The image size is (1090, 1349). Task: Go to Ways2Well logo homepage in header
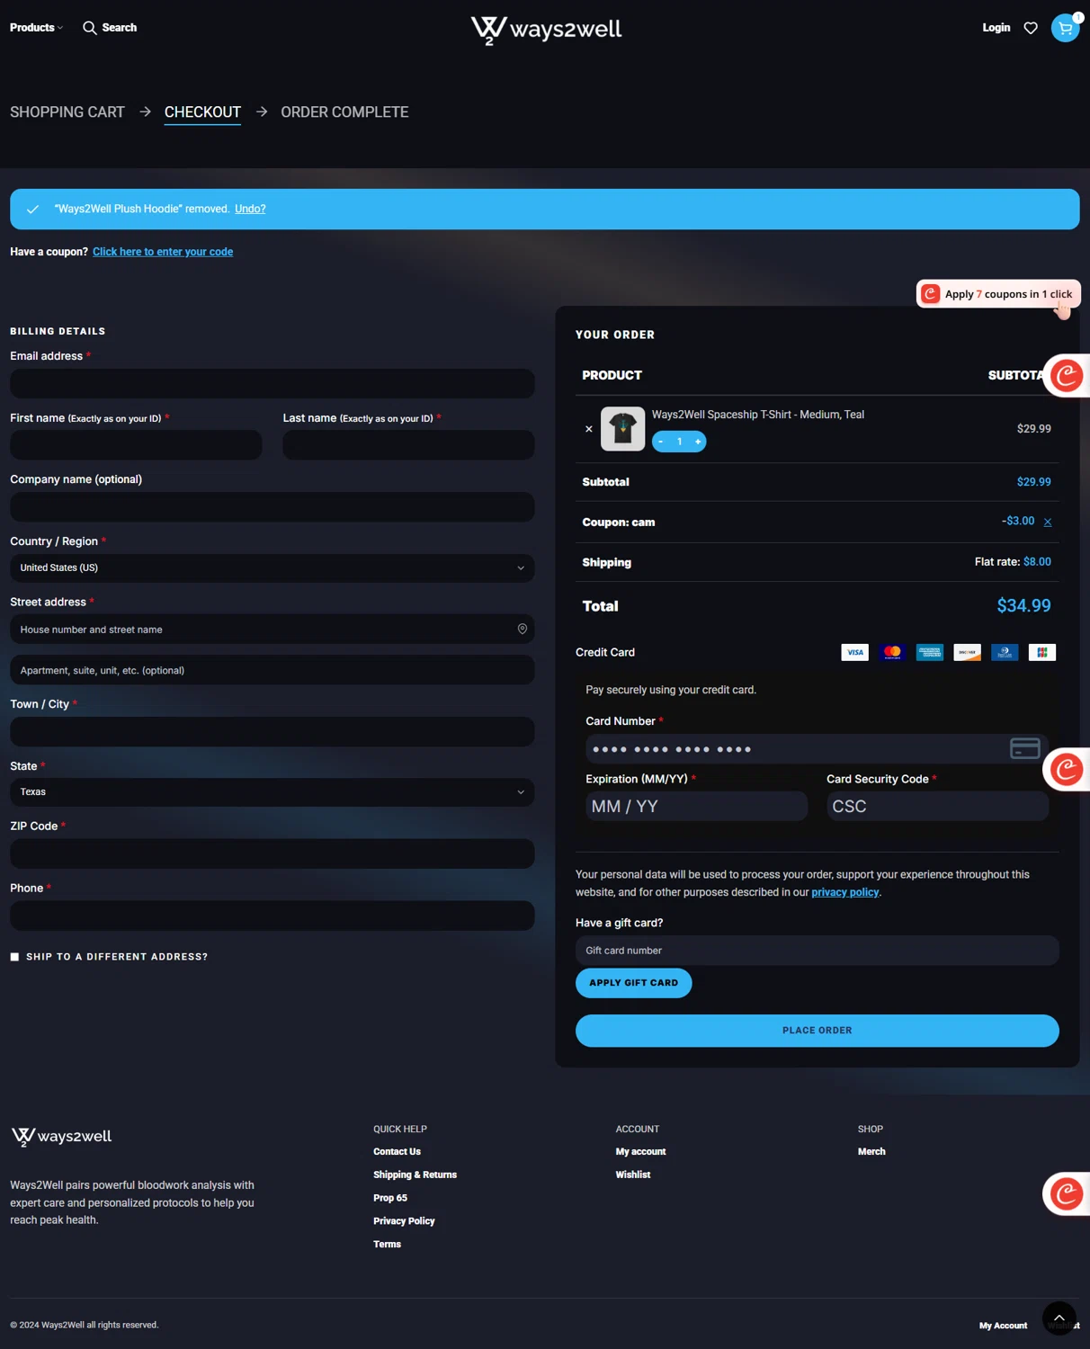[546, 31]
